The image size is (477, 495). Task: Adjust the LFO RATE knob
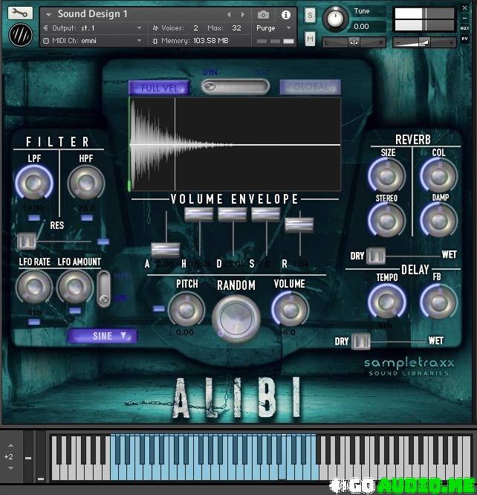(34, 286)
